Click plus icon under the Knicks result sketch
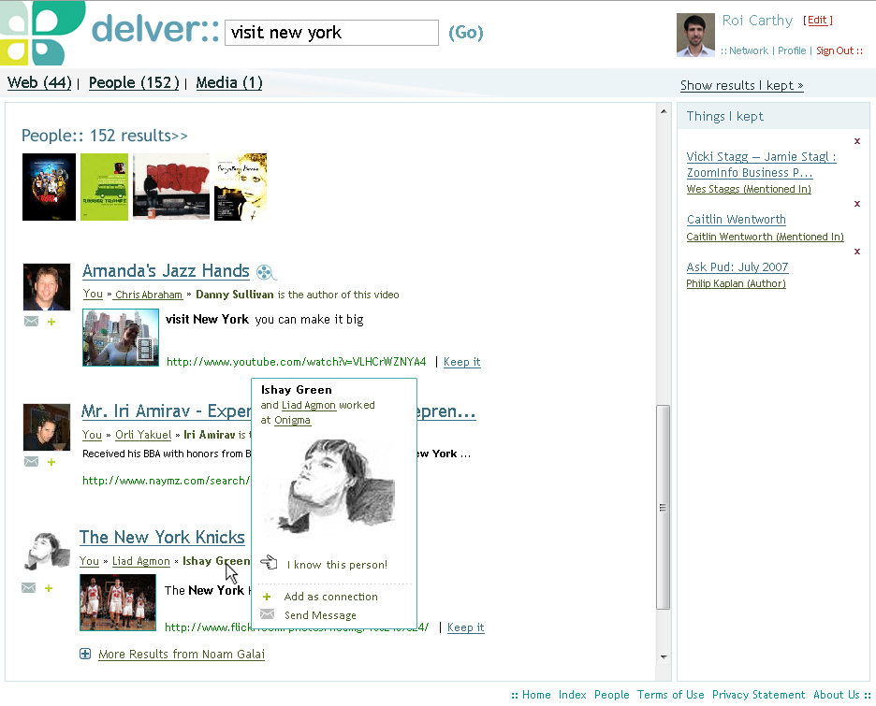 (49, 588)
